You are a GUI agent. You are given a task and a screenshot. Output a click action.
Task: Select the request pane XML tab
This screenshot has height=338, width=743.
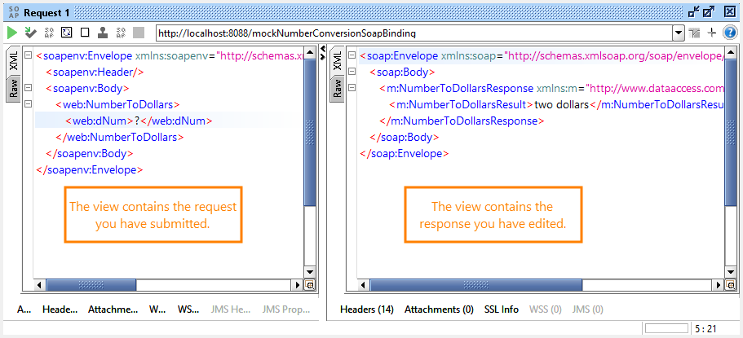click(x=13, y=62)
